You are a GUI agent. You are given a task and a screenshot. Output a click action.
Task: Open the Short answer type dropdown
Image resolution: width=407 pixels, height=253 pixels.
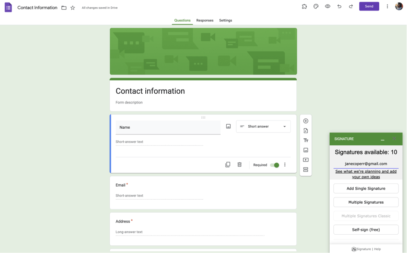point(263,127)
